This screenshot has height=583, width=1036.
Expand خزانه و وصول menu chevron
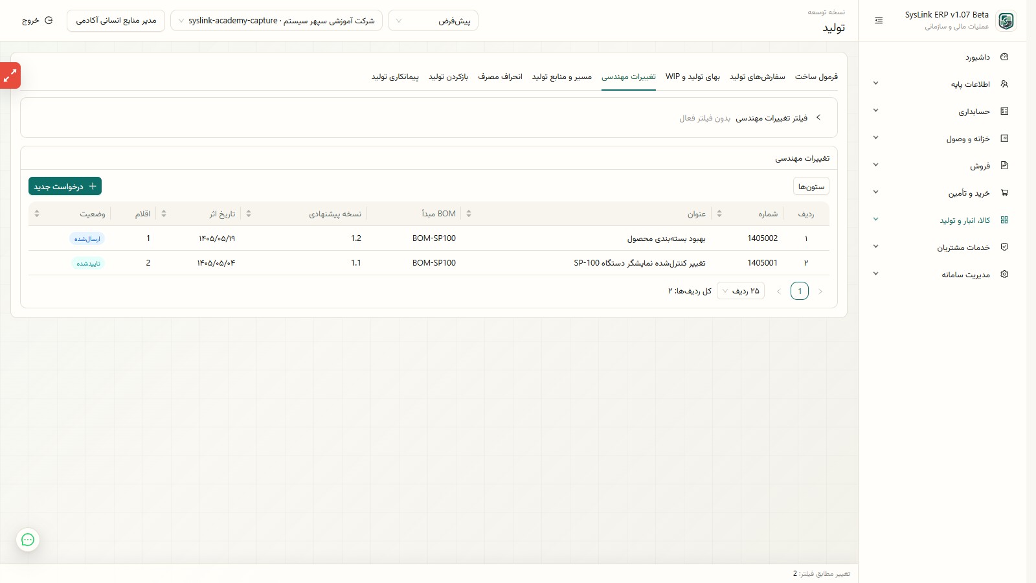tap(875, 138)
